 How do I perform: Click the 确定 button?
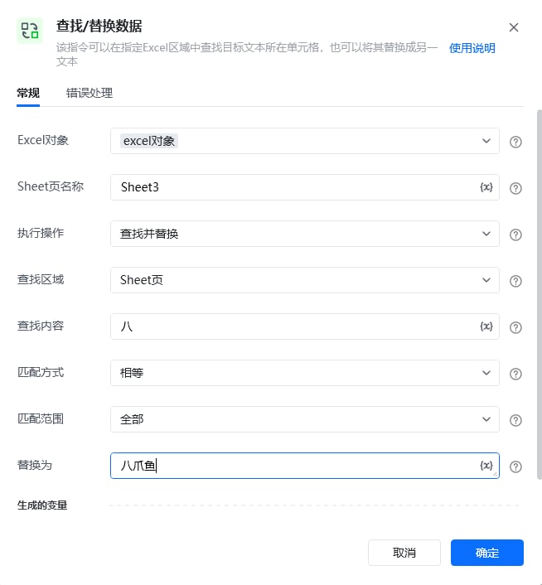(x=487, y=553)
